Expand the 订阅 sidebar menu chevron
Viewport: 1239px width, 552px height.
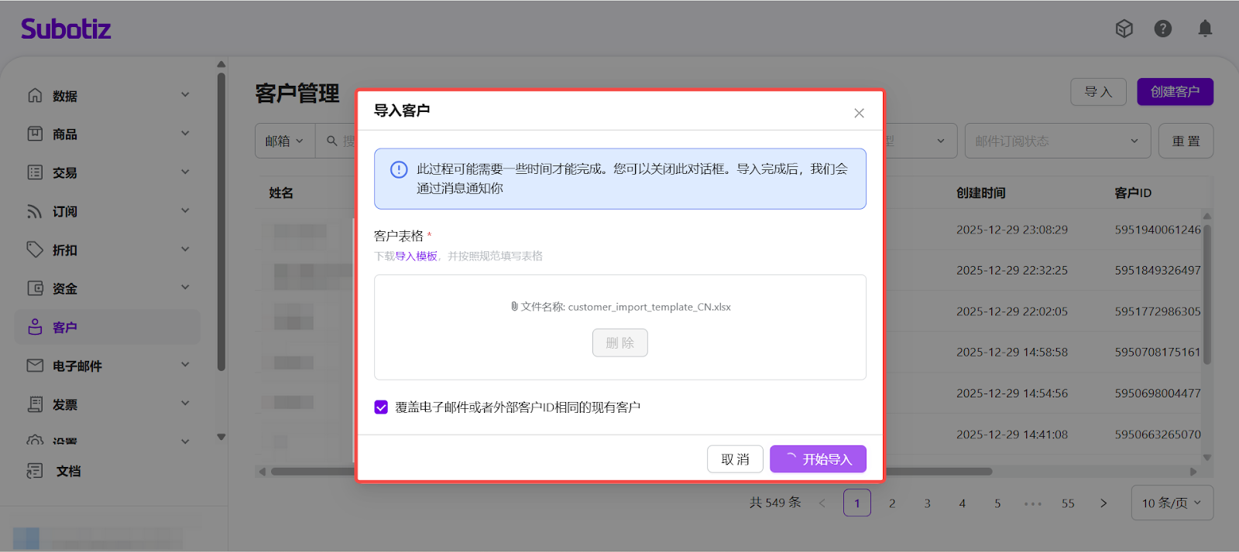[x=185, y=210]
